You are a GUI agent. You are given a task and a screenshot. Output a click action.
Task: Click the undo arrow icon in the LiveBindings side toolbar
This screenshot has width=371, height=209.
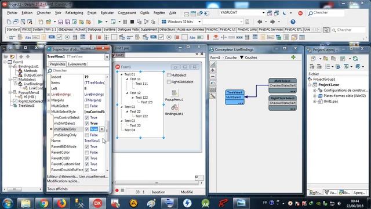tap(213, 83)
